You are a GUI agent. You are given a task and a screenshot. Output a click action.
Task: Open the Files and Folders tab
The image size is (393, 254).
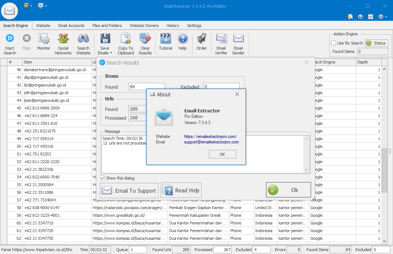[107, 26]
